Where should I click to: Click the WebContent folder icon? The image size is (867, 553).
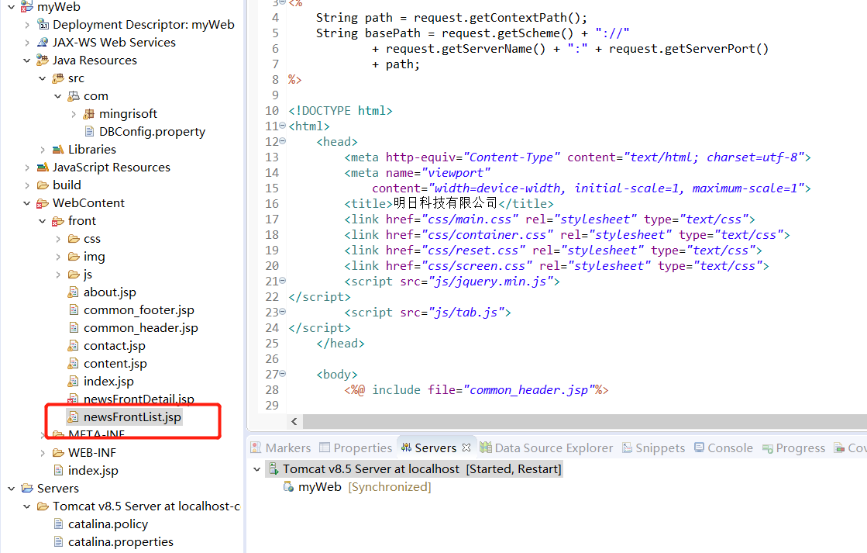(x=43, y=203)
